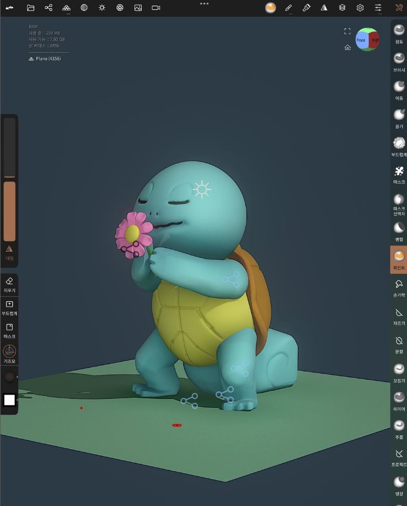407x506 pixels.
Task: Toggle the 마스크 mask shortcut on left panel
Action: click(9, 331)
